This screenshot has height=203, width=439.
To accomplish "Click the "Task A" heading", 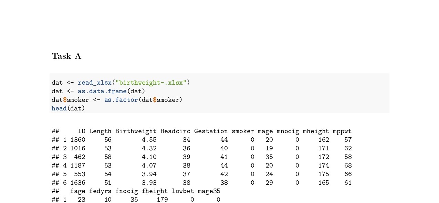I will (x=66, y=56).
